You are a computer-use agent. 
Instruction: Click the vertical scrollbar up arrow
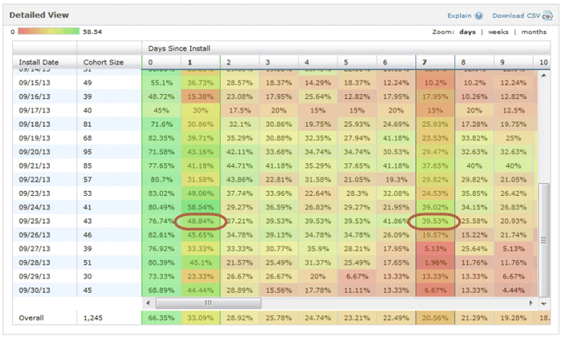point(544,75)
